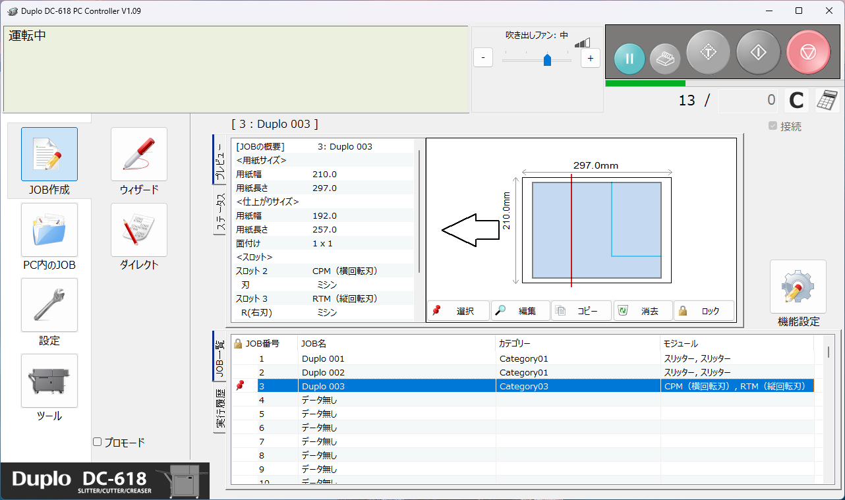Open 設定 wrench settings icon
This screenshot has width=845, height=500.
point(49,305)
